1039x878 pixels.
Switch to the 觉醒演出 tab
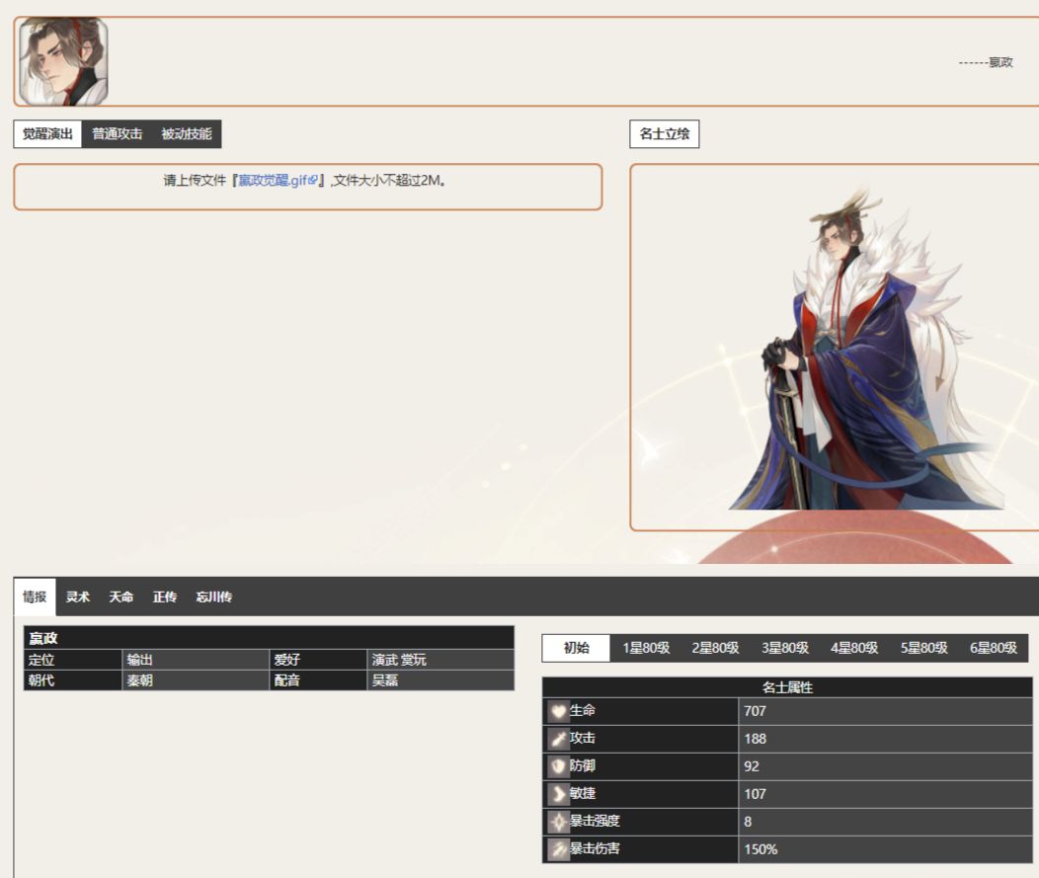47,134
